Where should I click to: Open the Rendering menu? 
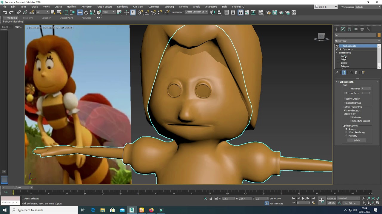pyautogui.click(x=122, y=7)
